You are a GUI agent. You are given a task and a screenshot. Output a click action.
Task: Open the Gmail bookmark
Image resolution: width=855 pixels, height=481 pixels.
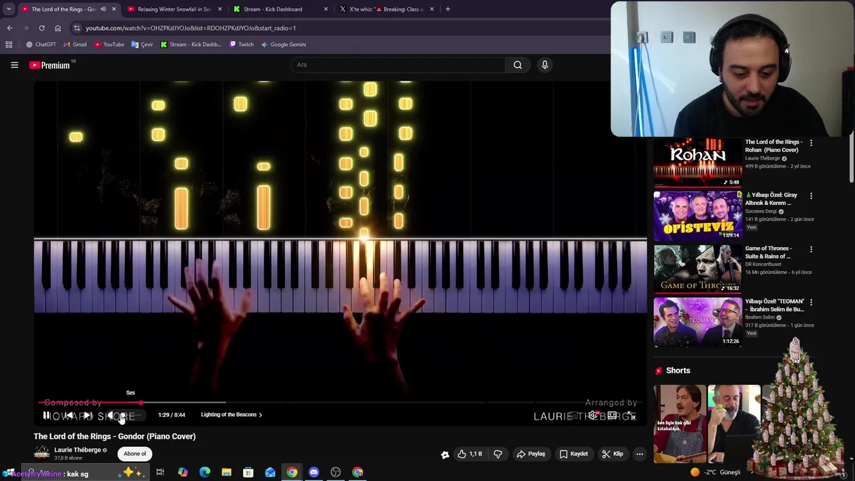(75, 45)
